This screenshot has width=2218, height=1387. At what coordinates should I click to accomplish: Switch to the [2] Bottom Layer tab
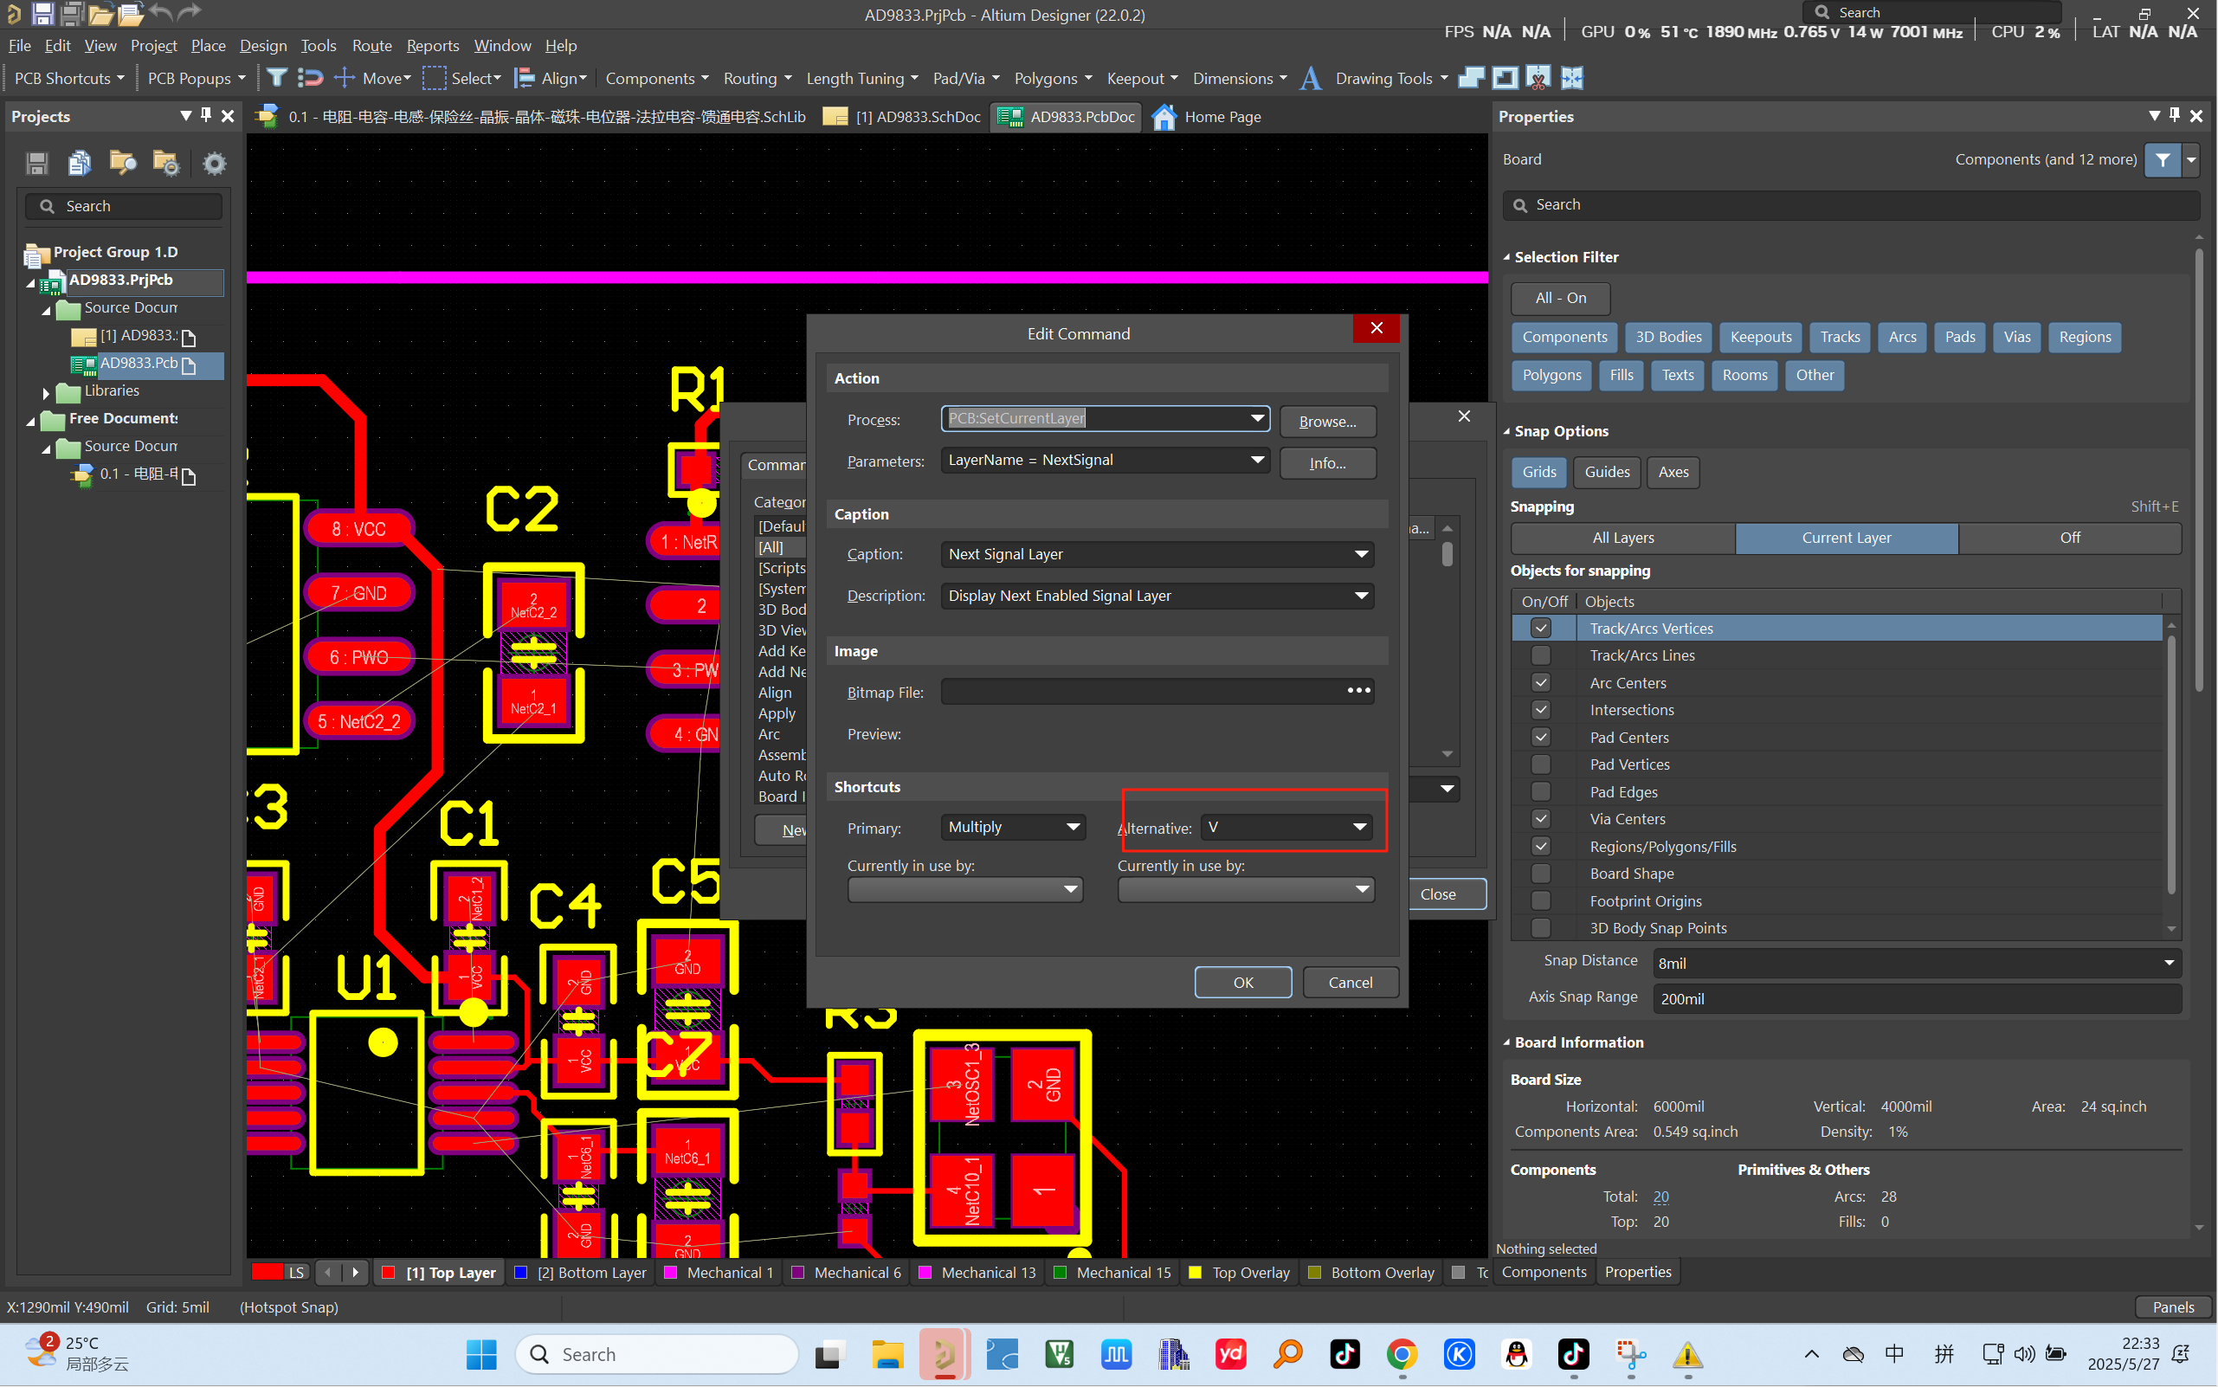pos(590,1273)
